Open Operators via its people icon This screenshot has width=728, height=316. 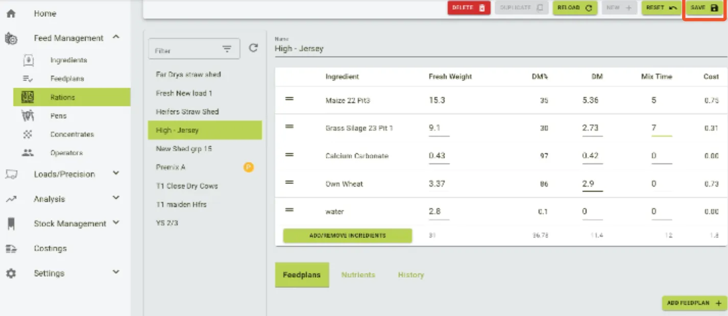pyautogui.click(x=28, y=153)
